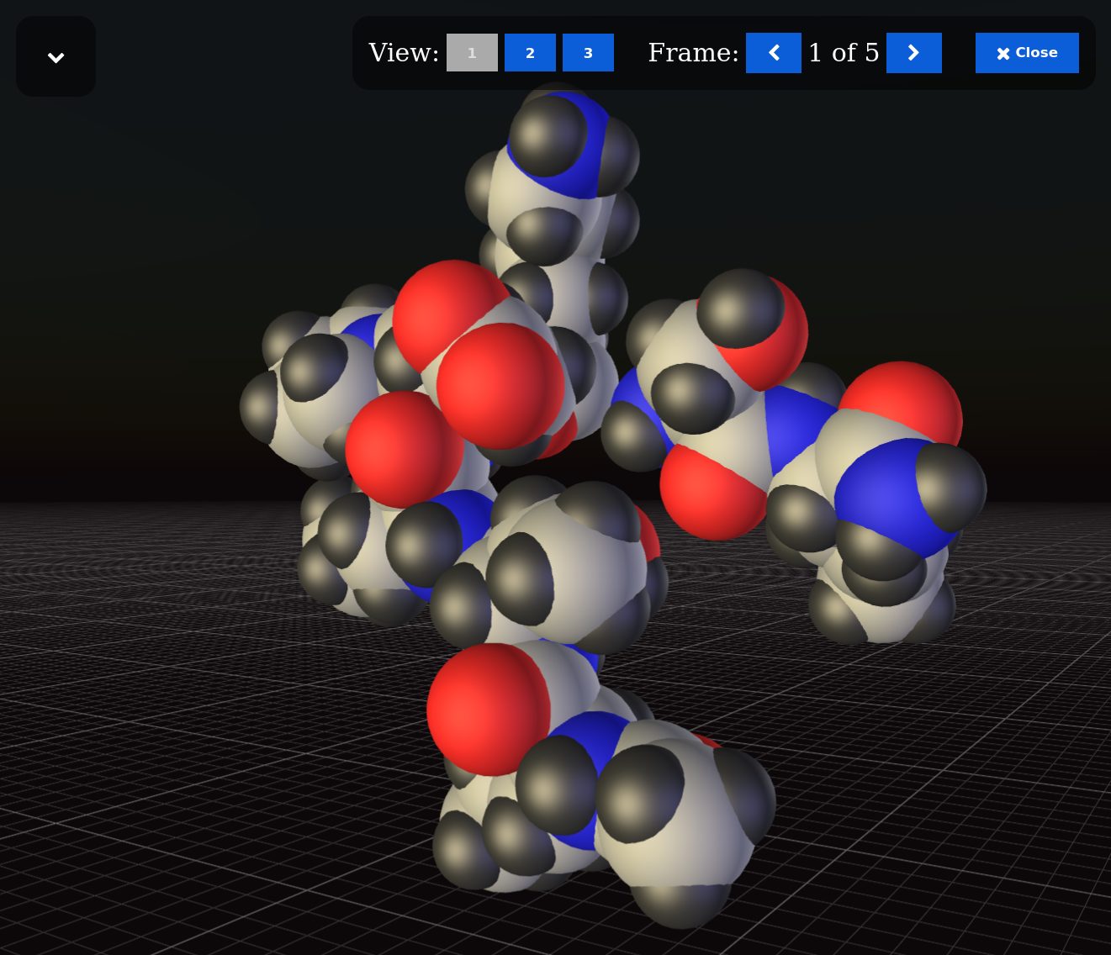Screen dimensions: 1111x955
Task: Close the molecule viewer overlay
Action: click(x=1027, y=52)
